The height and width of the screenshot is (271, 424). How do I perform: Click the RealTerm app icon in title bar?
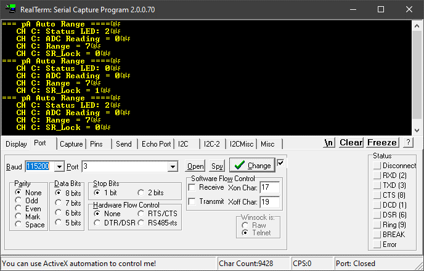coord(10,9)
